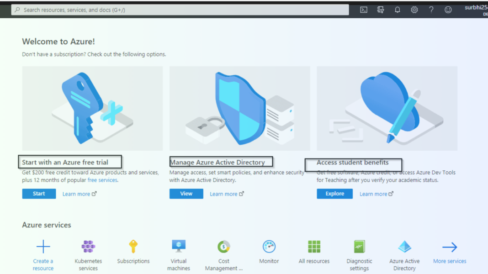Image resolution: width=488 pixels, height=274 pixels.
Task: Click the More services link text
Action: point(450,261)
